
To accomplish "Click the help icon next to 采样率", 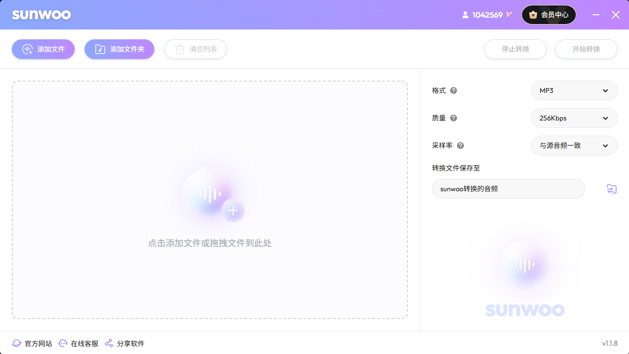I will 460,146.
